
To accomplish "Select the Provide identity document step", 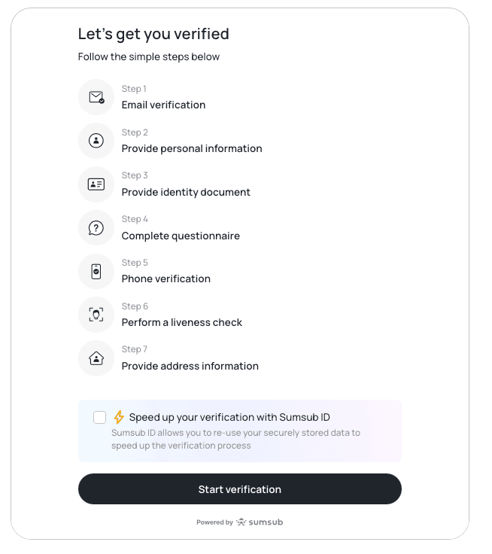I will click(x=186, y=192).
